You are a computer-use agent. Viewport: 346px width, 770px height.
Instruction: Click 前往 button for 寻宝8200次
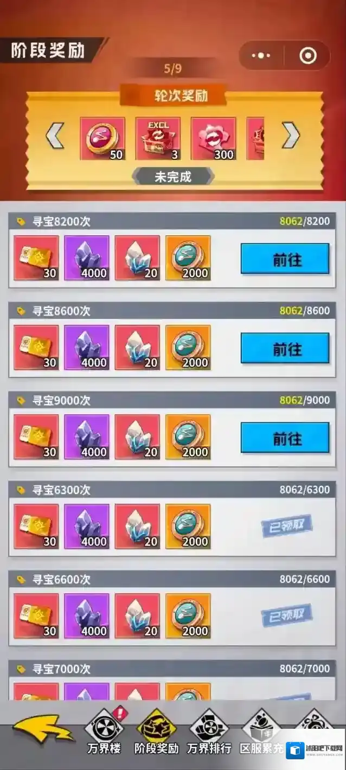point(285,259)
